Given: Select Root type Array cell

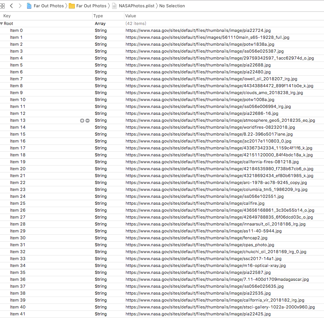Looking at the screenshot, I should 100,23.
